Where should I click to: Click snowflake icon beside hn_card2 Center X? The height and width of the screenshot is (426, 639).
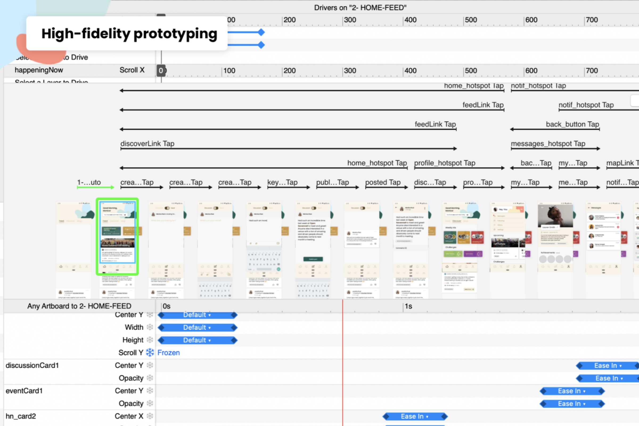[150, 416]
